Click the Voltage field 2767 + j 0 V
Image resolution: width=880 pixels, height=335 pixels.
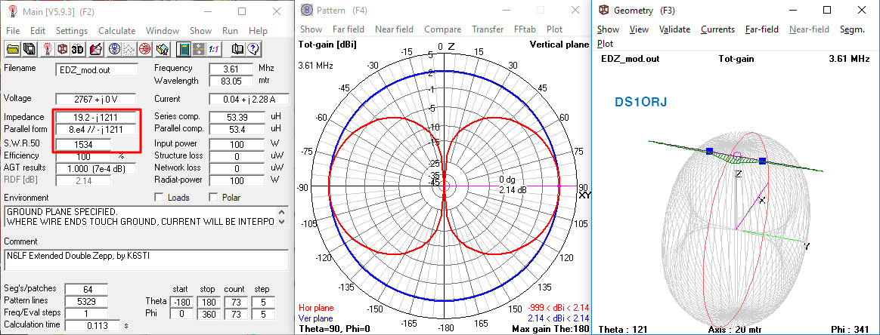tap(97, 100)
